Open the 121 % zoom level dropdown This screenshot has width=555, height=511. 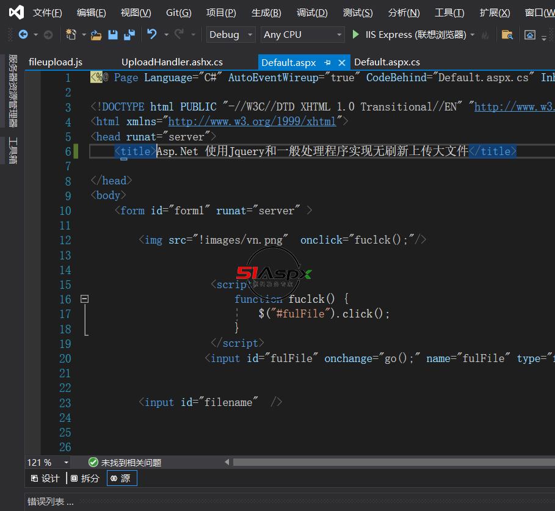click(66, 463)
